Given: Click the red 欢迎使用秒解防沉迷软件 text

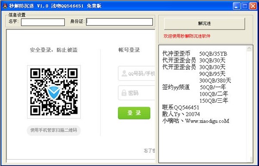Looking at the screenshot, I should 187,36.
